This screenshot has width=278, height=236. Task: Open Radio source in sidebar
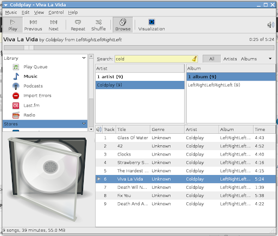click(x=29, y=115)
